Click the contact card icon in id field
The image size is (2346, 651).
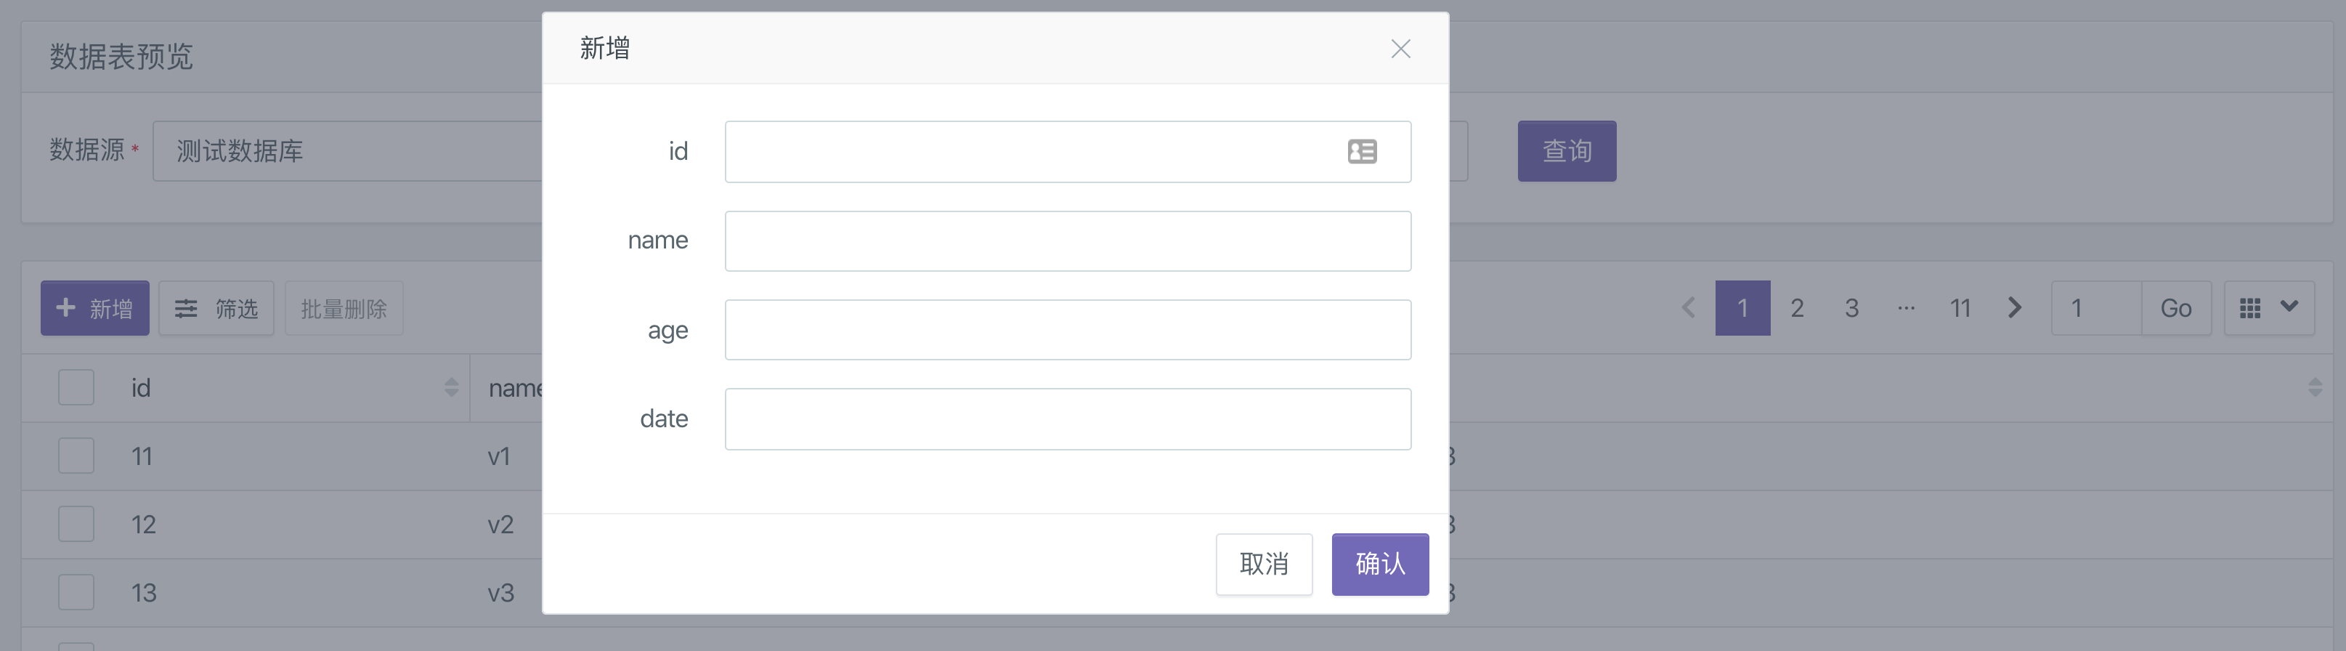pyautogui.click(x=1363, y=151)
